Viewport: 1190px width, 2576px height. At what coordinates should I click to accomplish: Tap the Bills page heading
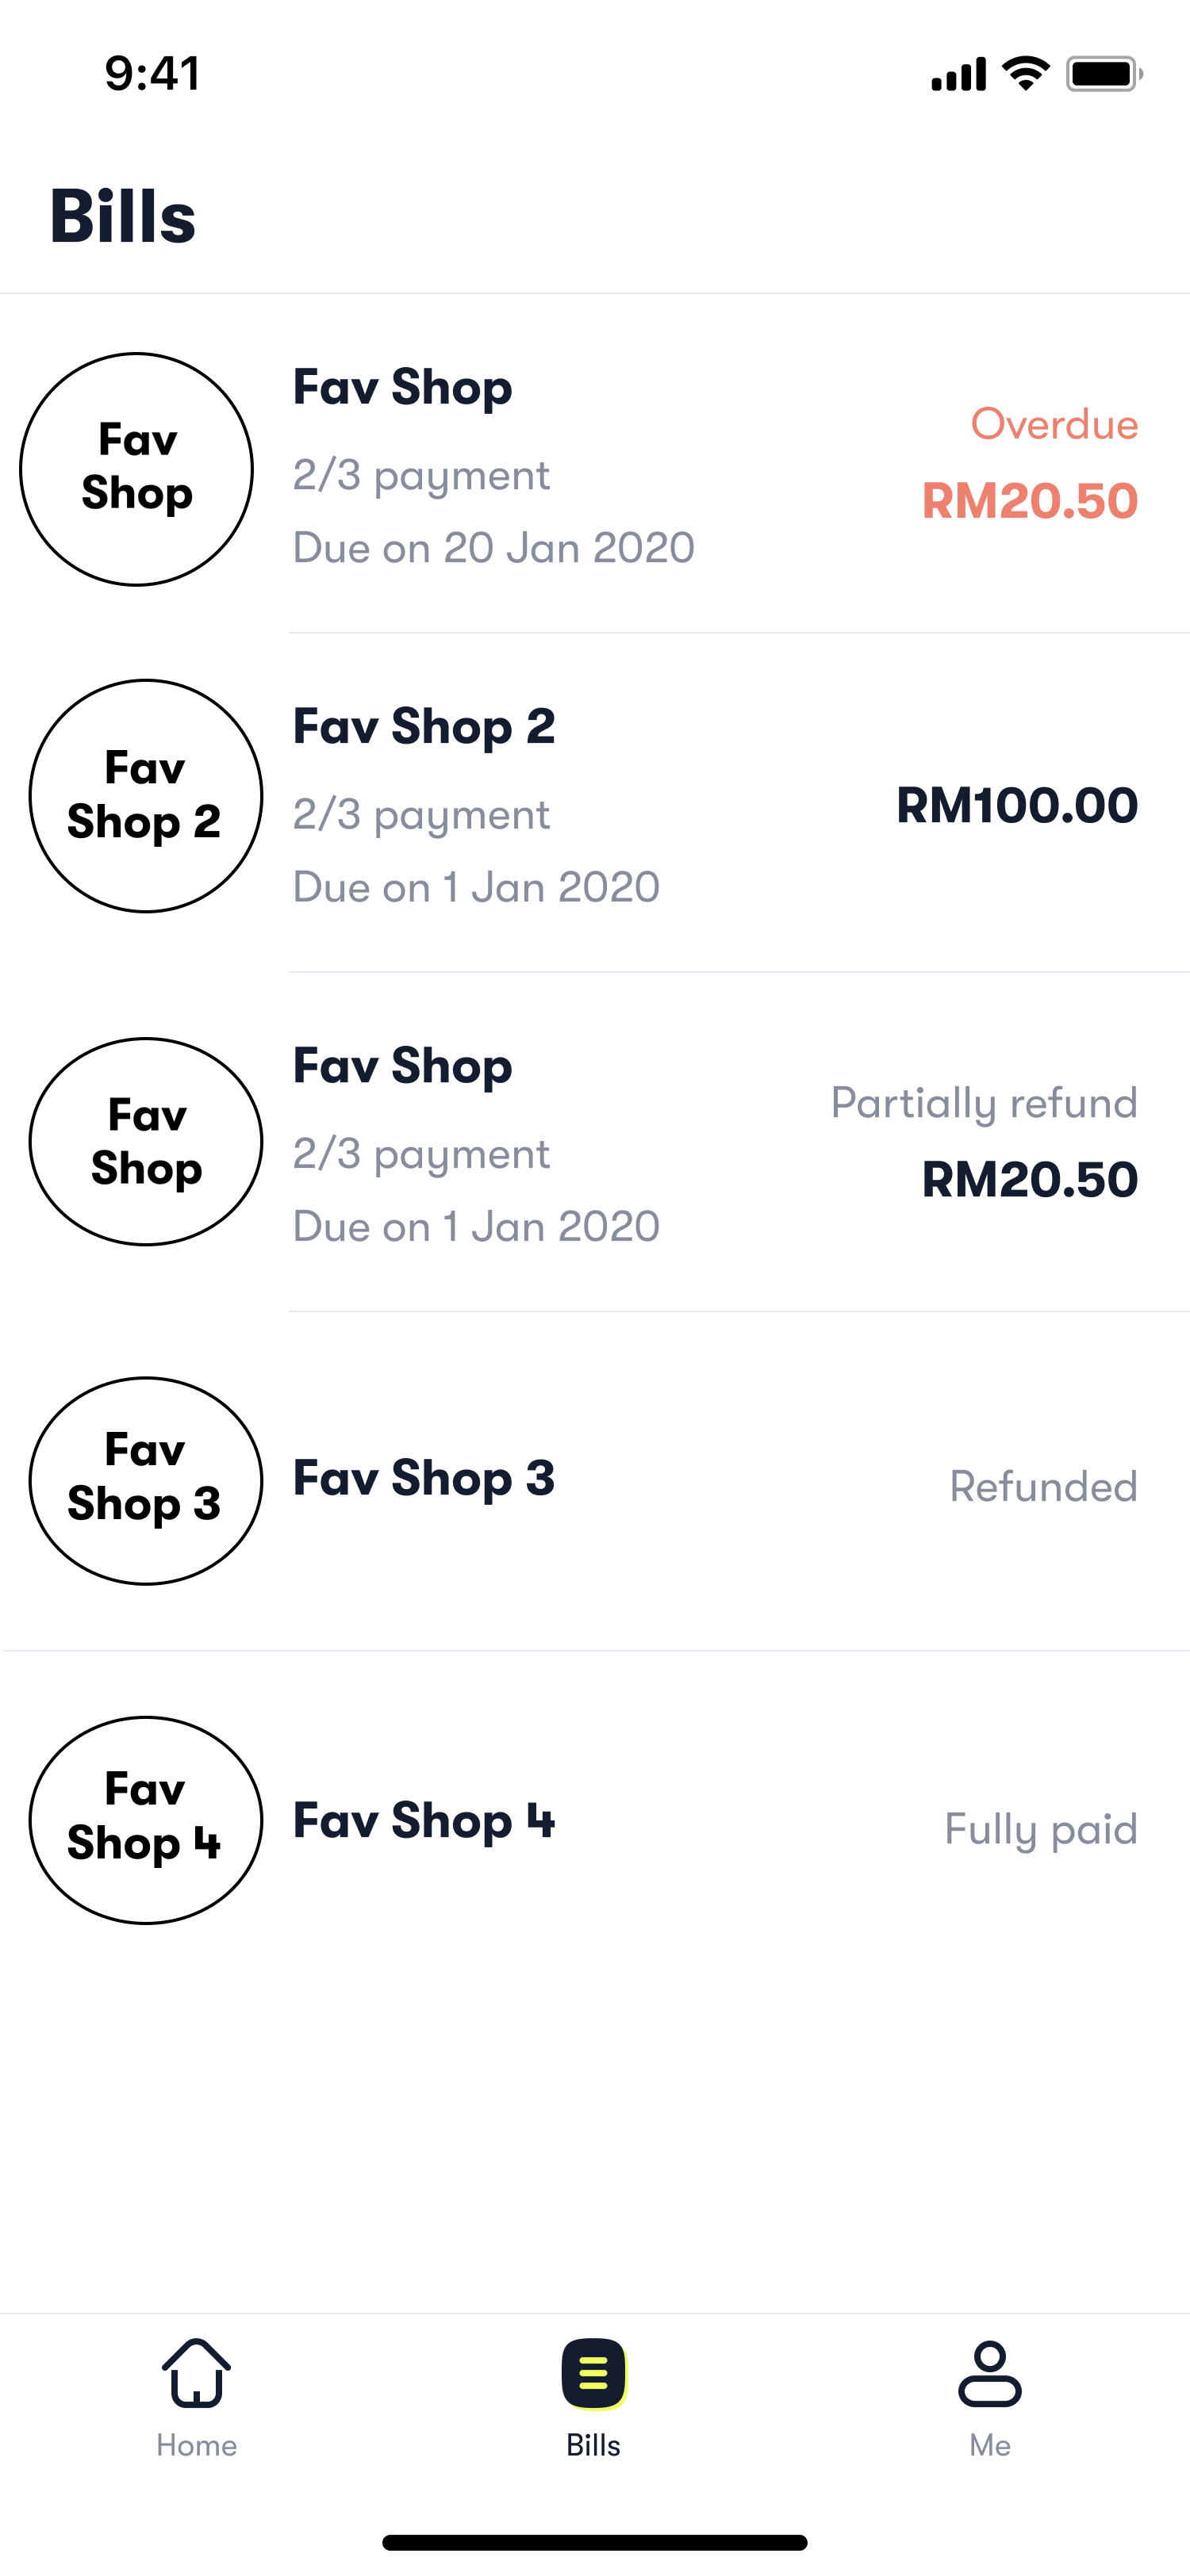point(123,216)
